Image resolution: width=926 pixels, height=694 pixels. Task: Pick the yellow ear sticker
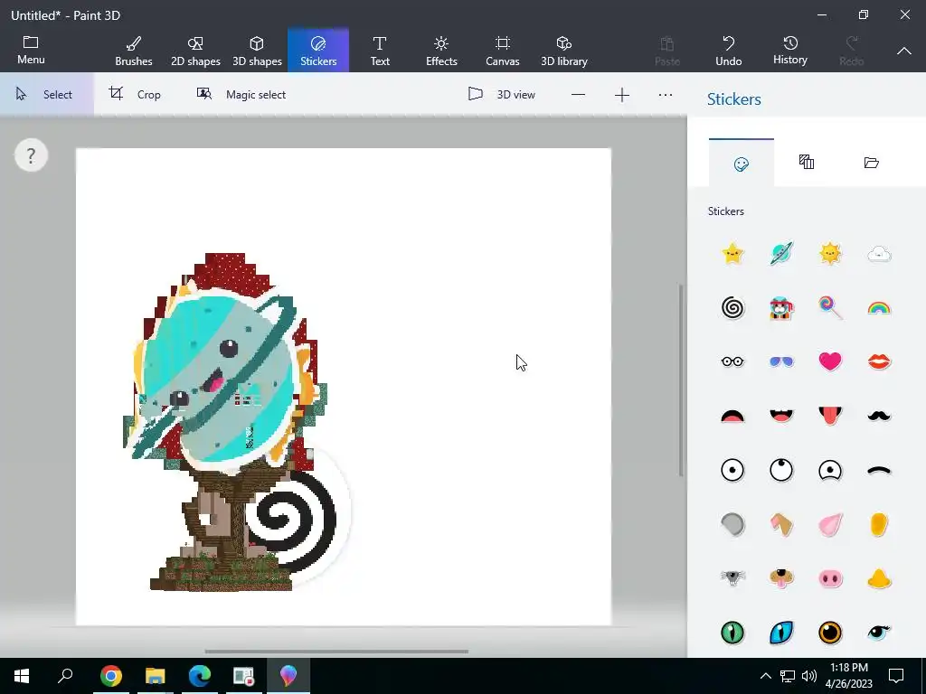tap(879, 524)
